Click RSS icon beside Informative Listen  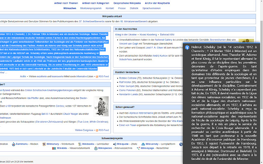click(97, 77)
